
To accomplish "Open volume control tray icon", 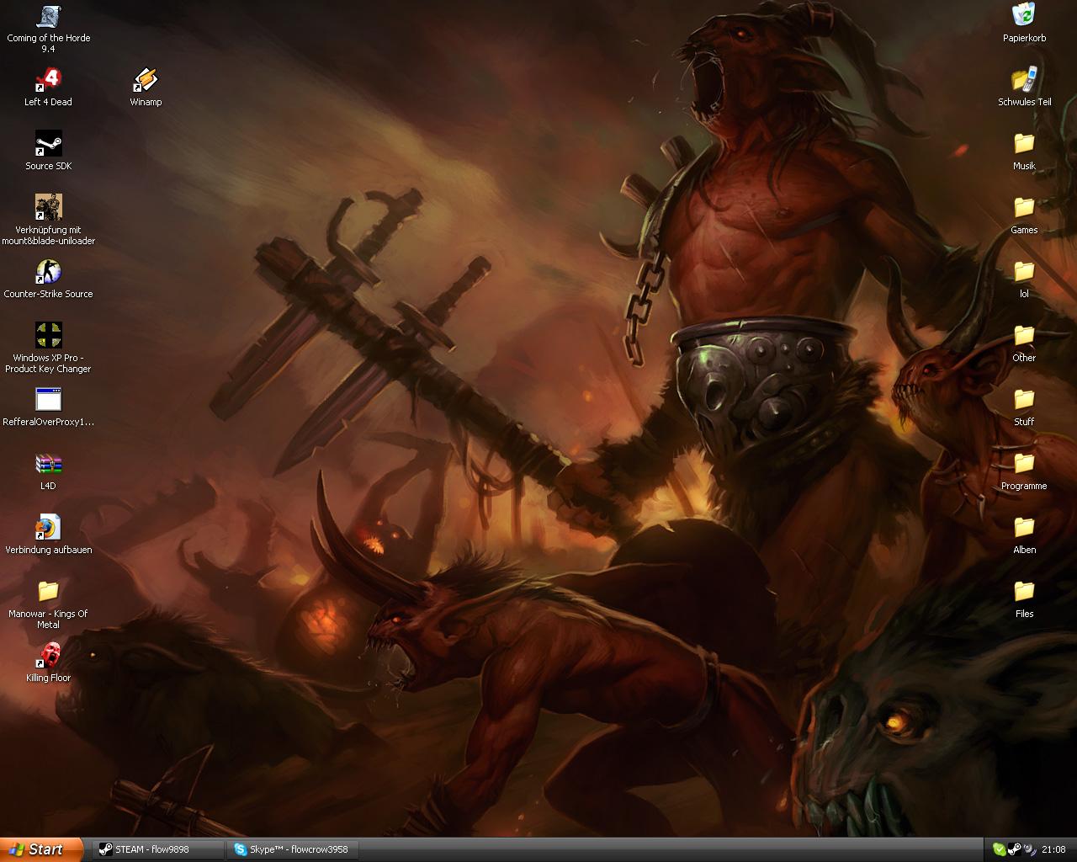I will tap(1028, 849).
